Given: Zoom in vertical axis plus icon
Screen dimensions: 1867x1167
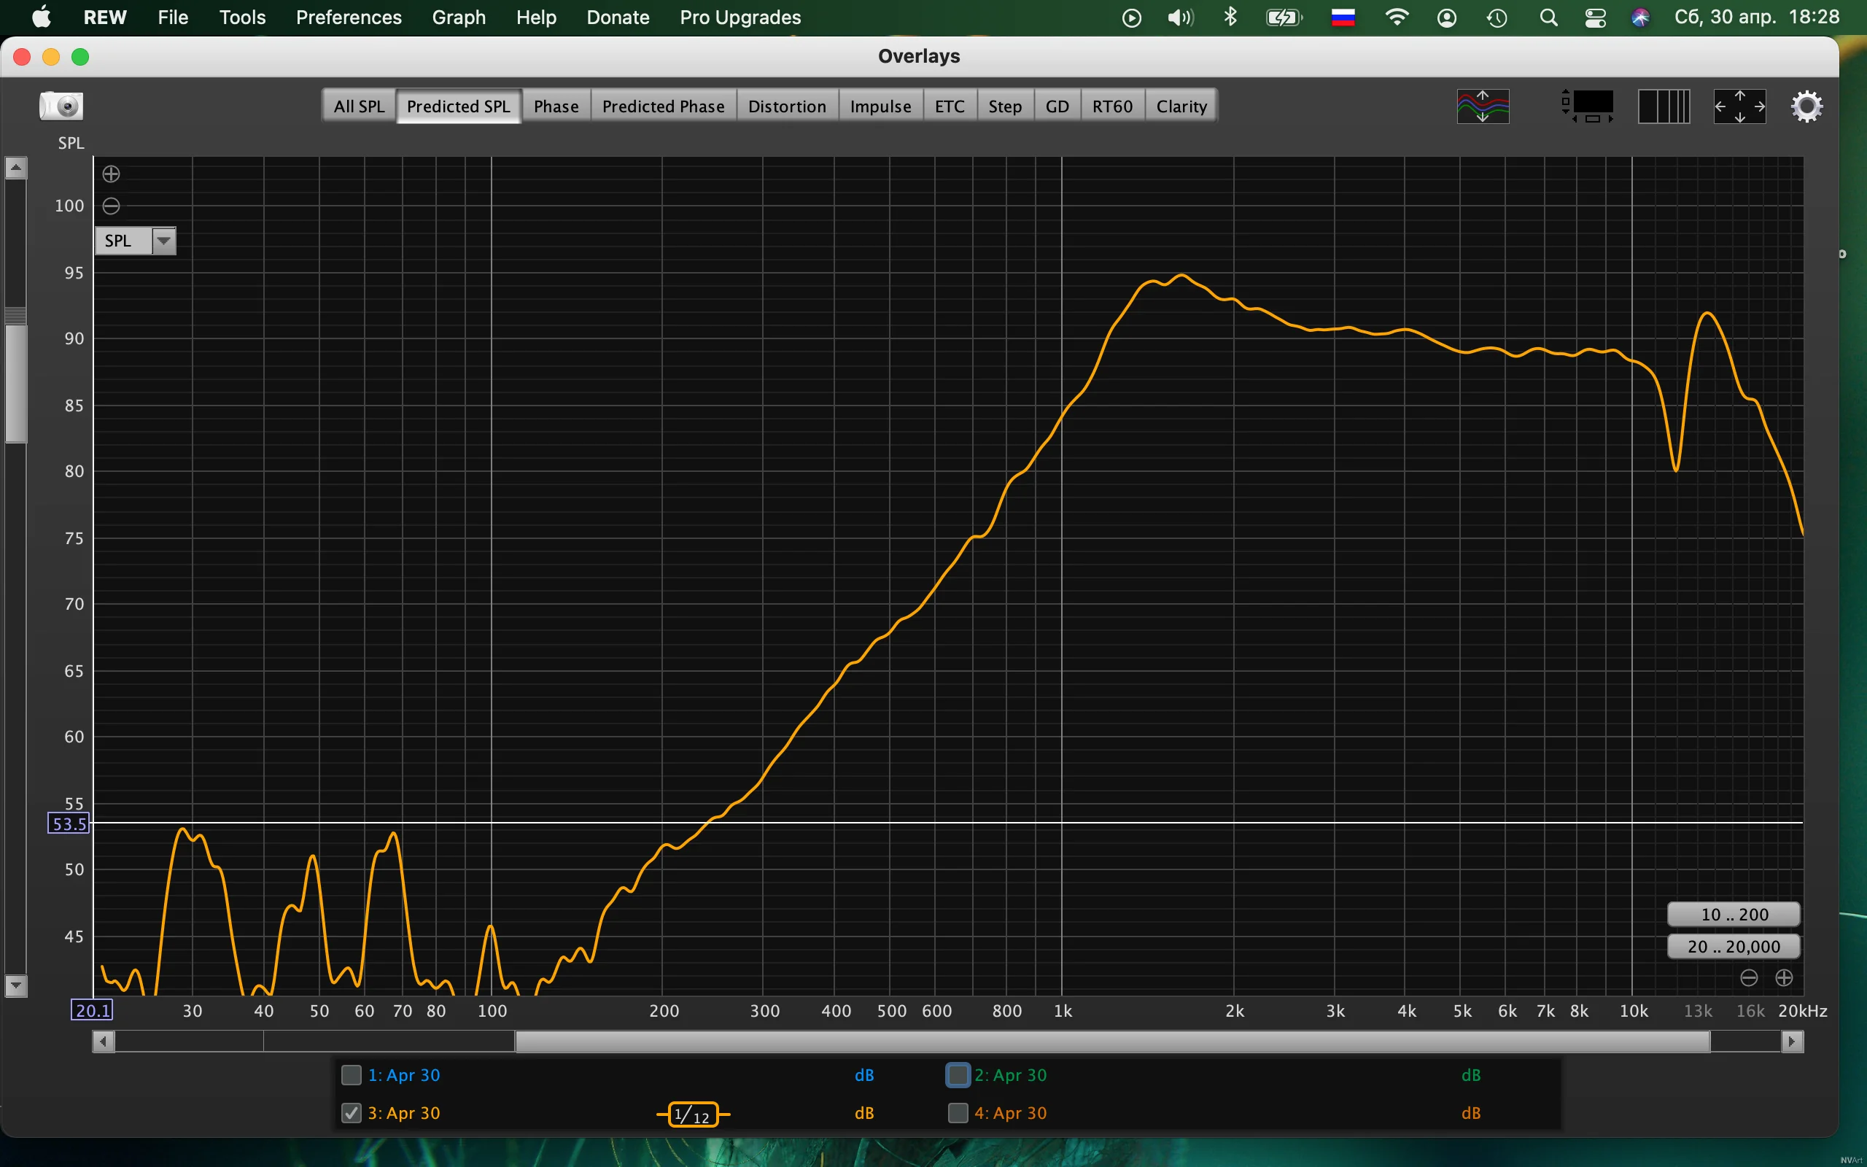Looking at the screenshot, I should [111, 174].
